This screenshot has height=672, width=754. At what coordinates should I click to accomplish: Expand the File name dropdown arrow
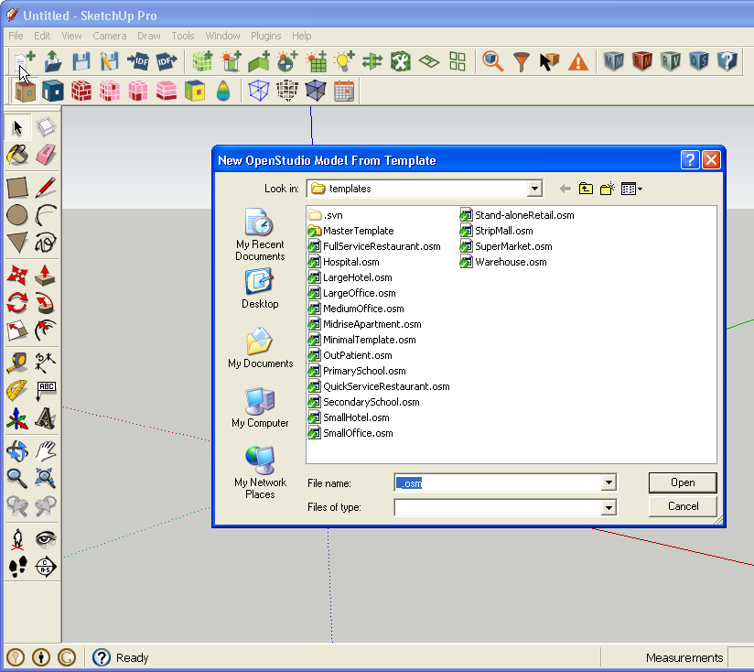tap(609, 482)
